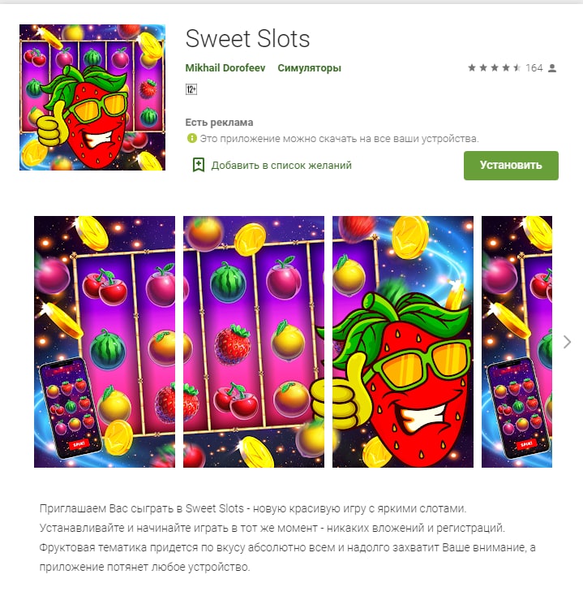Open developer Mikhail Dorofeev page

pyautogui.click(x=225, y=68)
